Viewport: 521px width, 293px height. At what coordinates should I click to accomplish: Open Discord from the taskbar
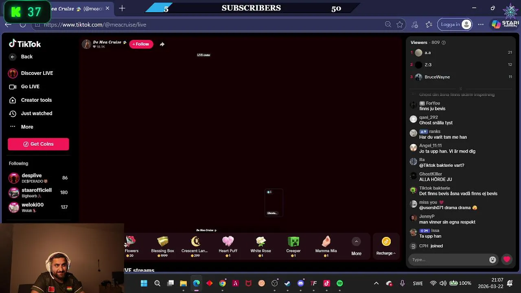[300, 283]
